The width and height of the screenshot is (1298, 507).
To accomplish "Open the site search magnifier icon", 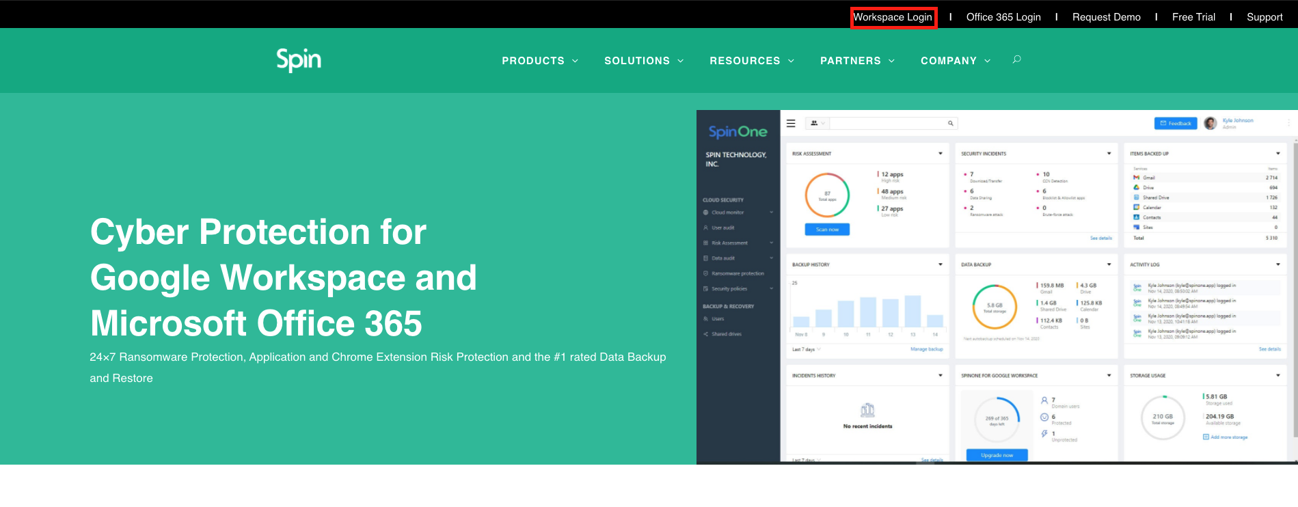I will (x=1016, y=59).
